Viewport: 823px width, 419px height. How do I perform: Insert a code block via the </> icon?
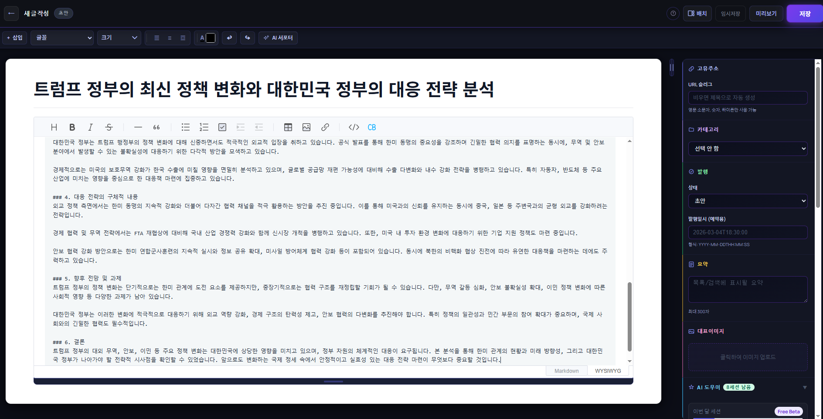click(354, 127)
